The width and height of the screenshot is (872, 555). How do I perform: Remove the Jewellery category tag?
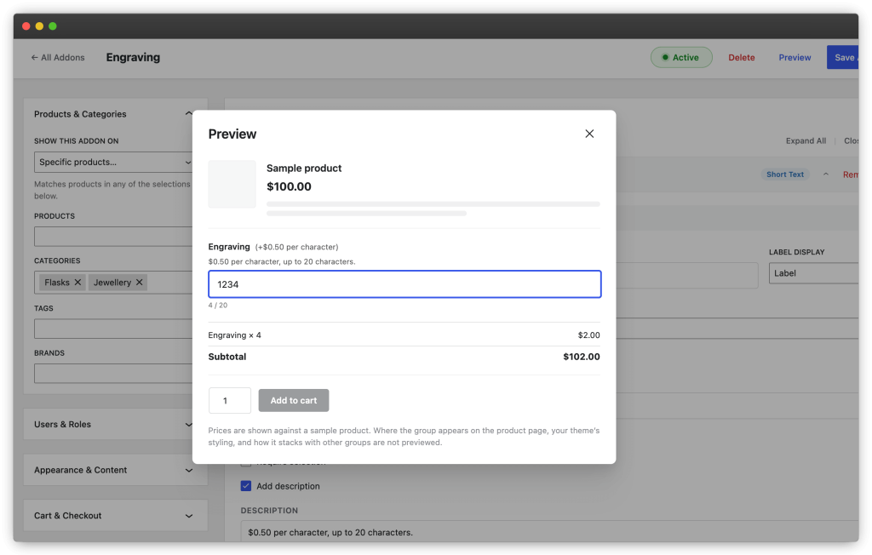(x=140, y=283)
